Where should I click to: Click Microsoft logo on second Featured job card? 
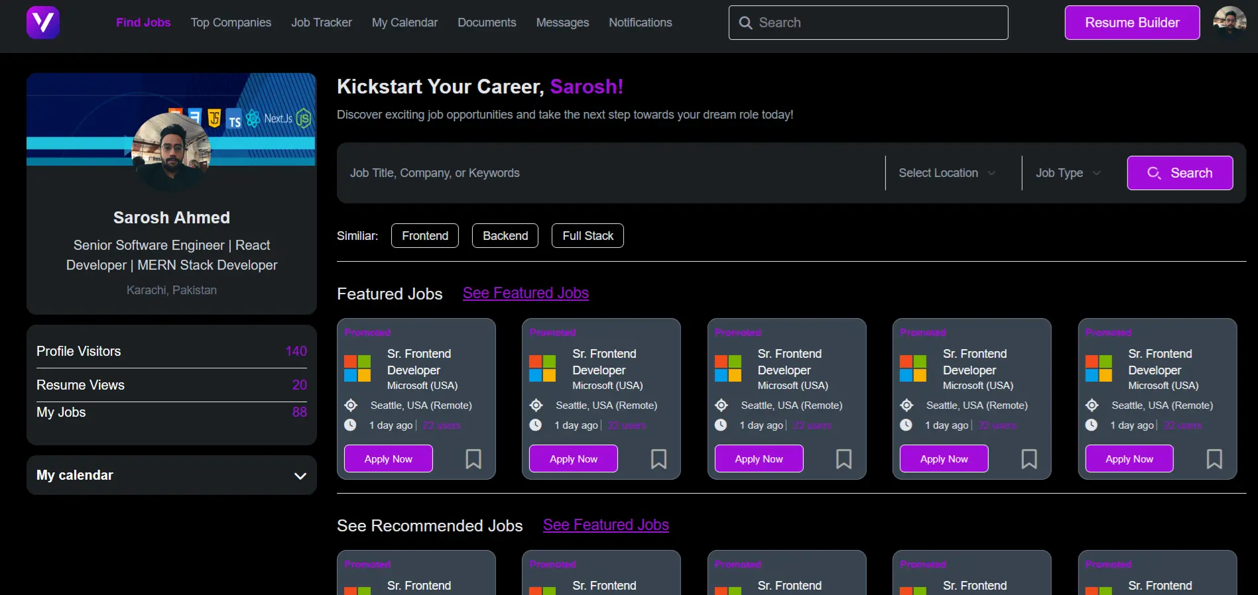point(542,368)
